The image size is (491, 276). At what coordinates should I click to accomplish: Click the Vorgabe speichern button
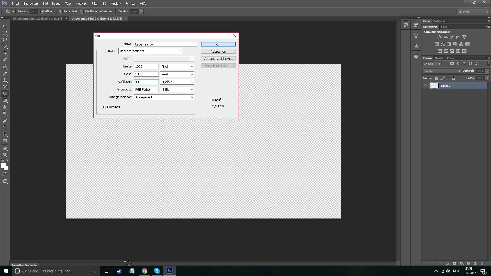(x=218, y=59)
